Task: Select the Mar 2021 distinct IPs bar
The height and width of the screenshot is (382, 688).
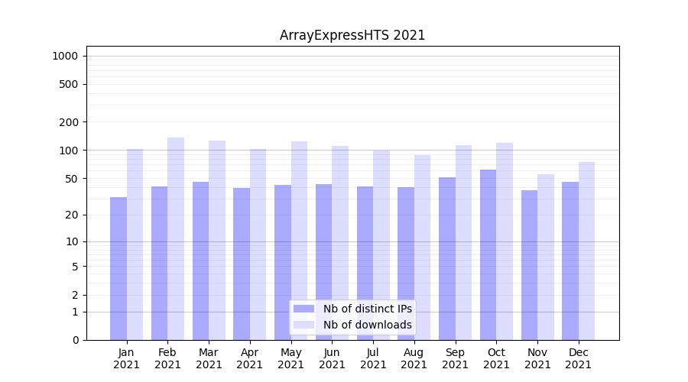Action: pyautogui.click(x=200, y=261)
